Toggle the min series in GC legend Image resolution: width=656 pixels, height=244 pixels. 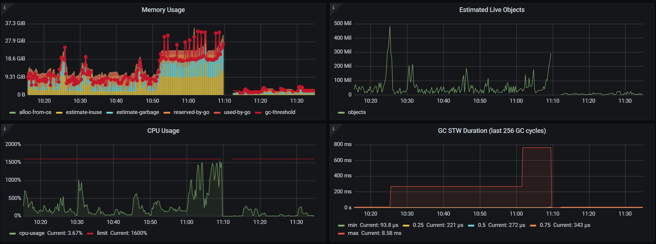(352, 225)
